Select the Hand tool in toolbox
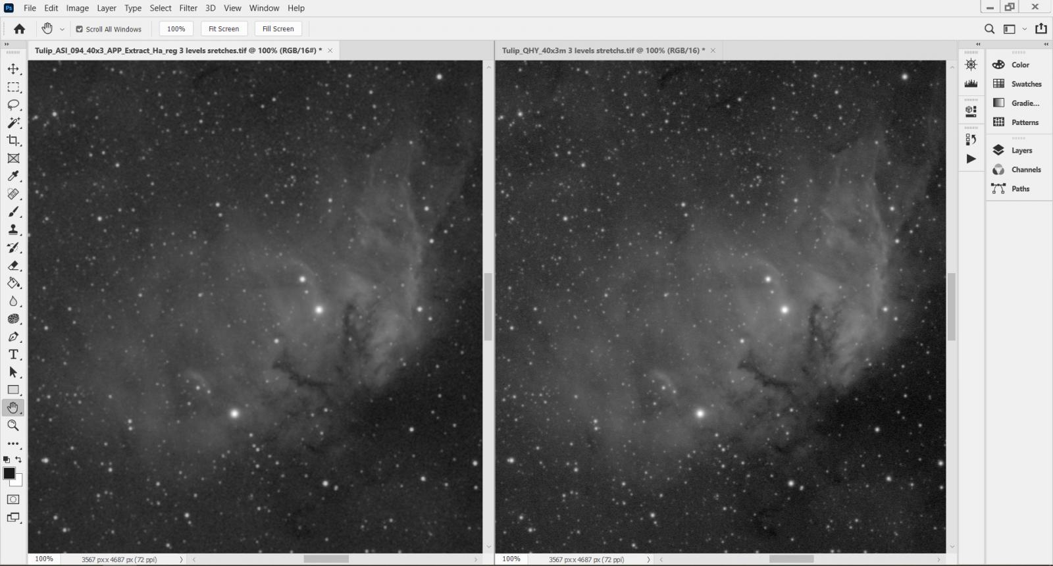The height and width of the screenshot is (566, 1053). [13, 407]
